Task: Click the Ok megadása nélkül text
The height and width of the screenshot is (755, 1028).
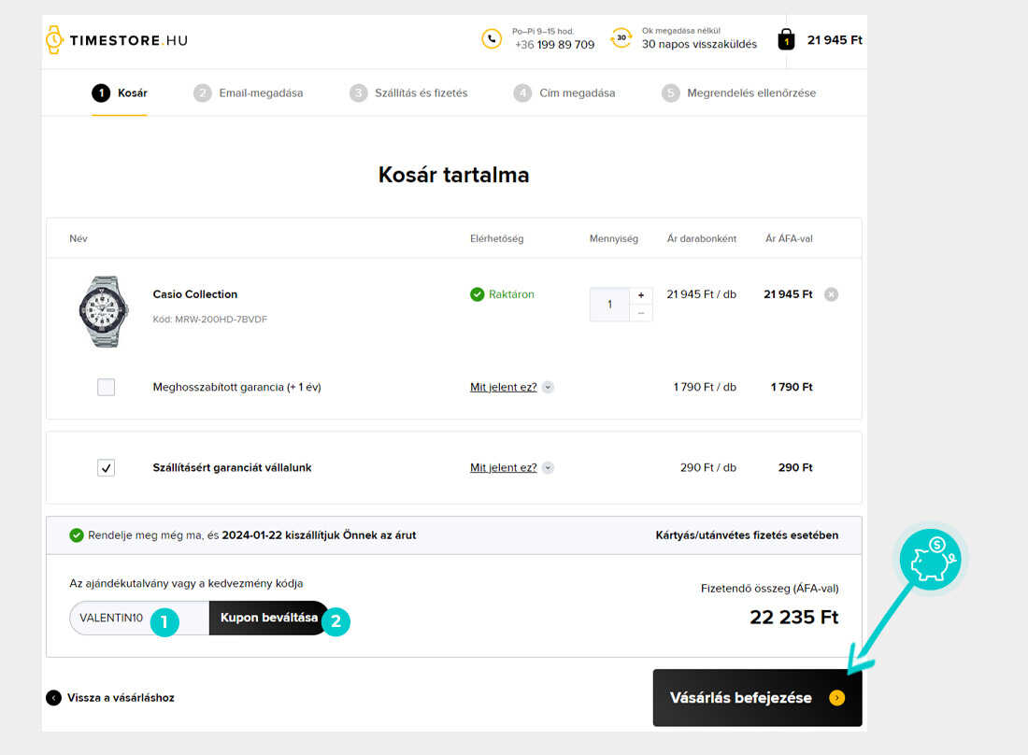Action: point(681,31)
